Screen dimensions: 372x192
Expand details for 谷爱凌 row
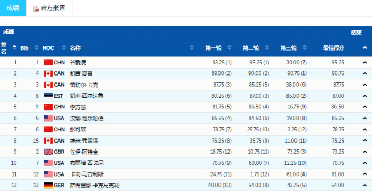[365, 63]
